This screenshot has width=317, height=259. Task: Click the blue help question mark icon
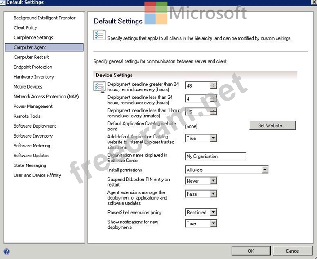(x=6, y=251)
